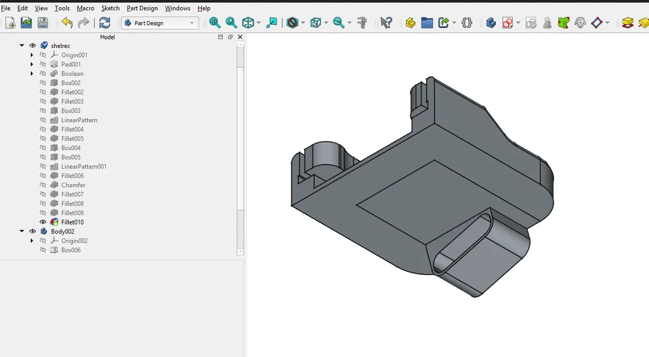The width and height of the screenshot is (649, 357).
Task: Click the New document icon
Action: [10, 23]
